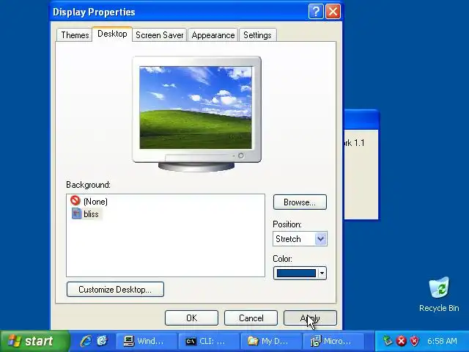469x352 pixels.
Task: Open the Appearance tab
Action: (x=213, y=35)
